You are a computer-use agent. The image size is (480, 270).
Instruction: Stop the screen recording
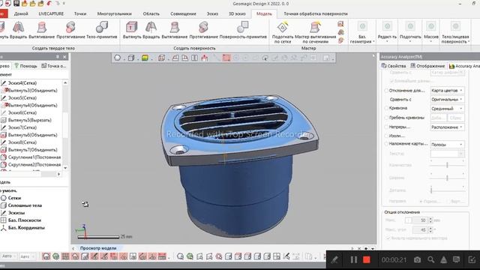(367, 260)
